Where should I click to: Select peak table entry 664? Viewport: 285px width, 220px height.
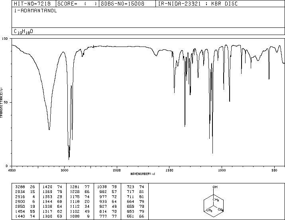[x=135, y=201]
